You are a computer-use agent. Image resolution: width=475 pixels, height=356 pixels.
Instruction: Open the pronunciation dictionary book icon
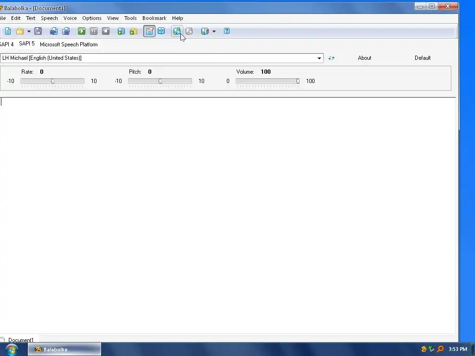click(161, 31)
